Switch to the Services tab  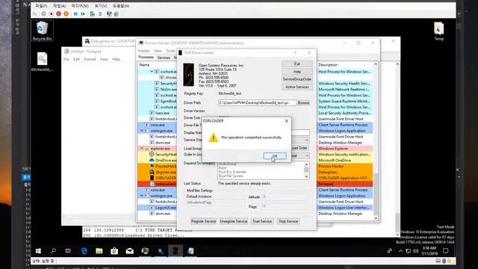click(164, 58)
